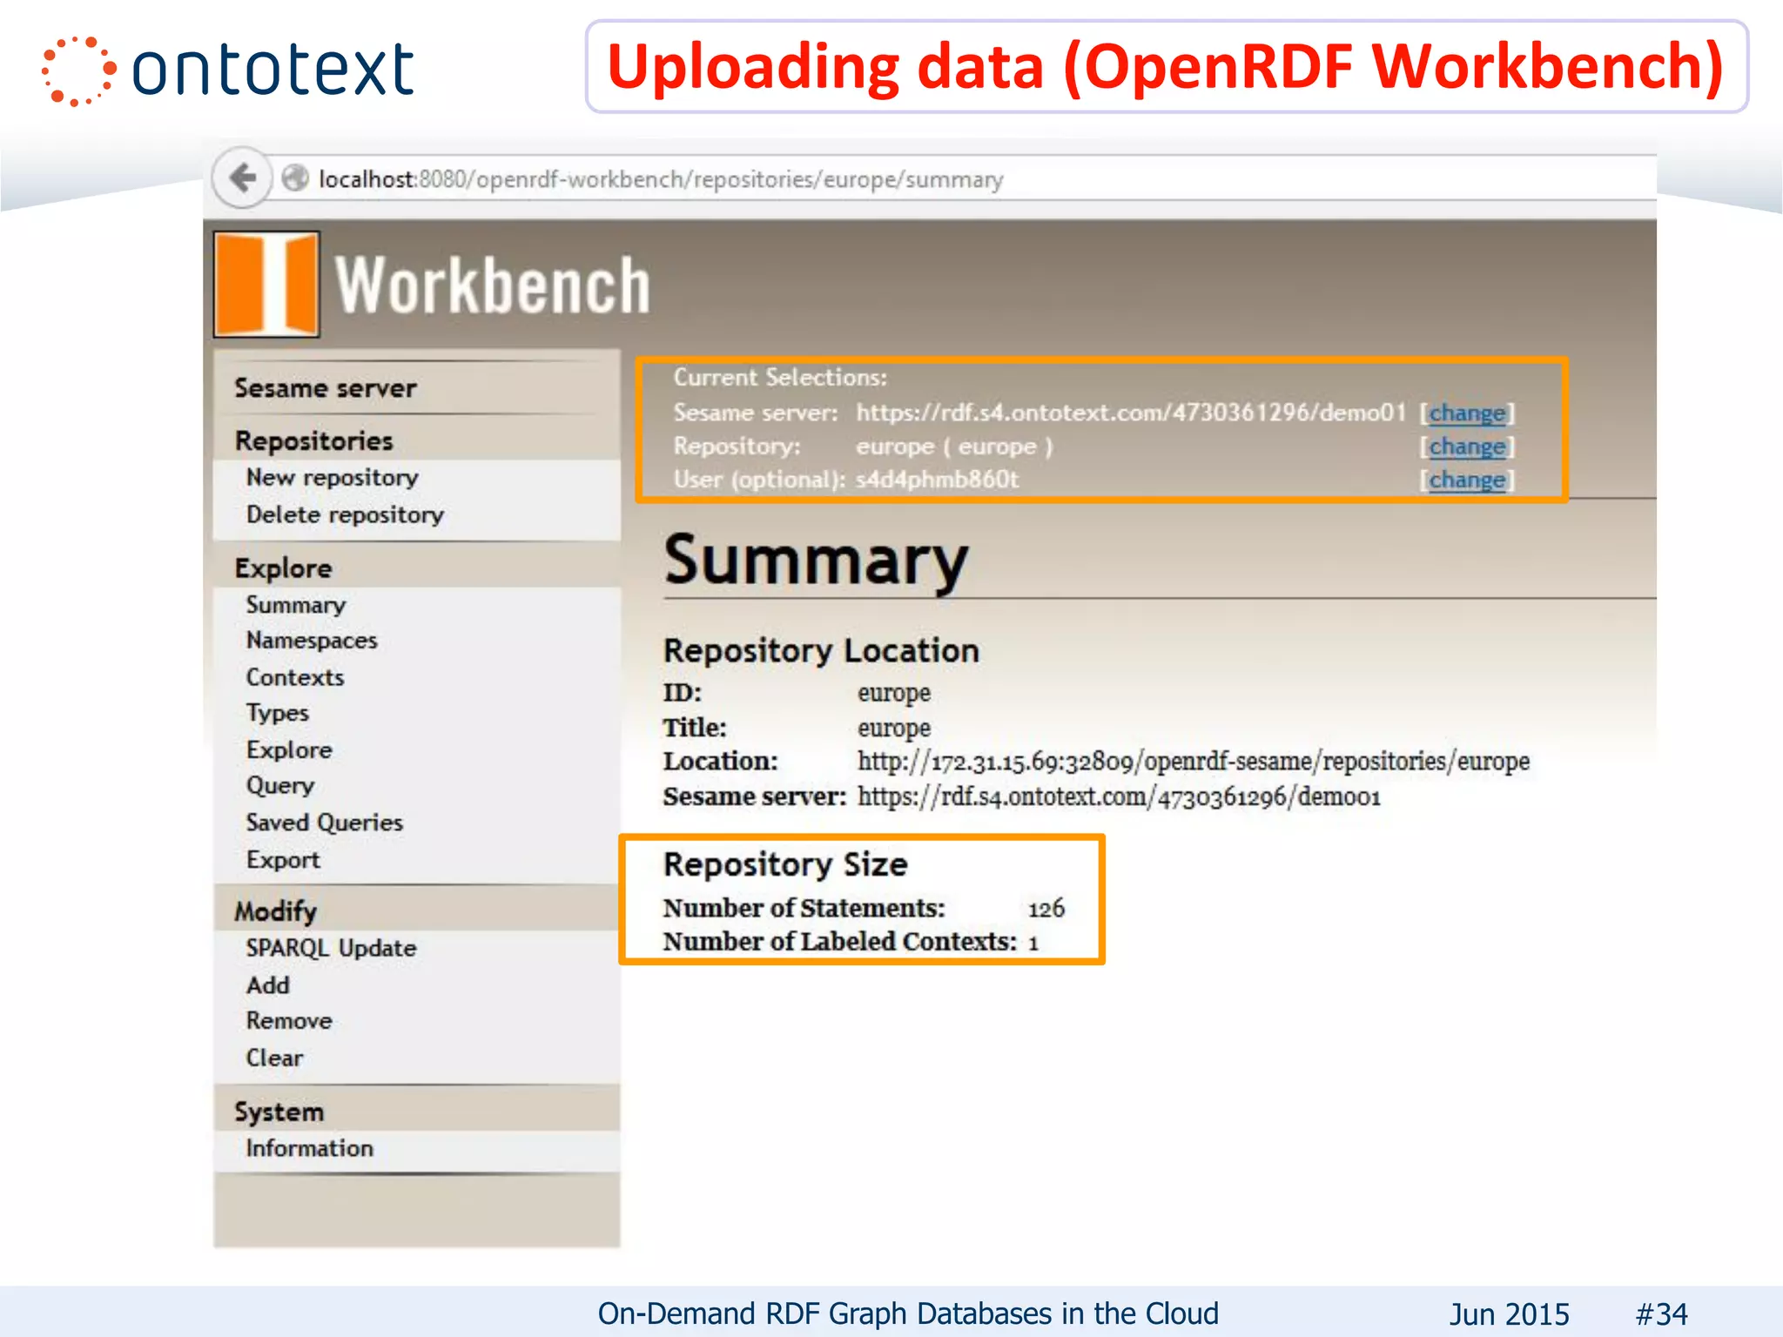Image resolution: width=1783 pixels, height=1337 pixels.
Task: Click Remove under Modify
Action: tap(289, 1021)
